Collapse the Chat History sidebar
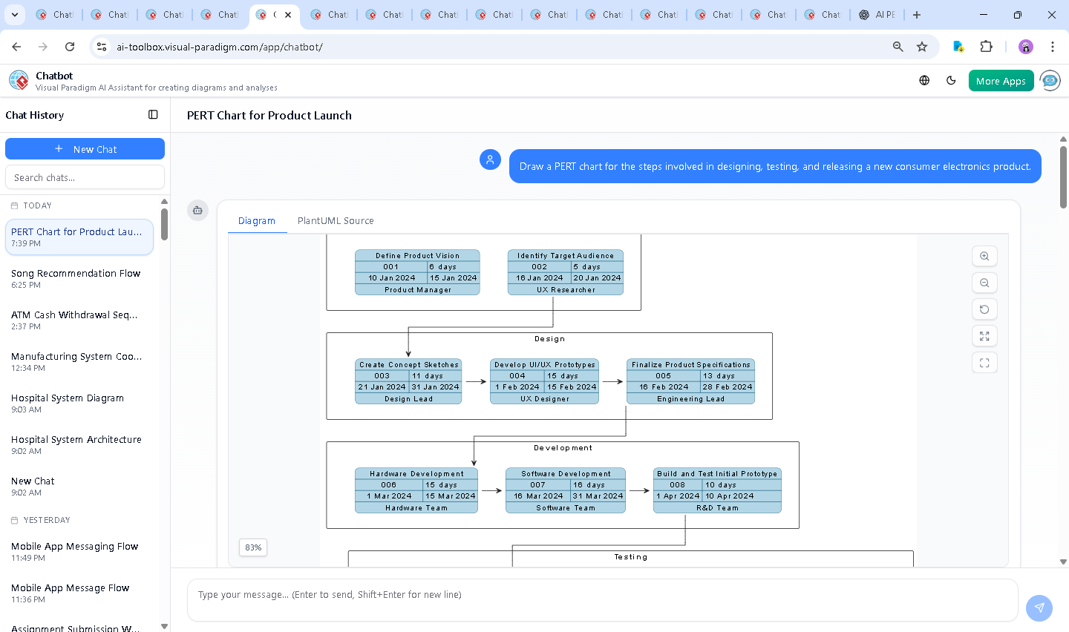This screenshot has width=1069, height=632. tap(153, 115)
